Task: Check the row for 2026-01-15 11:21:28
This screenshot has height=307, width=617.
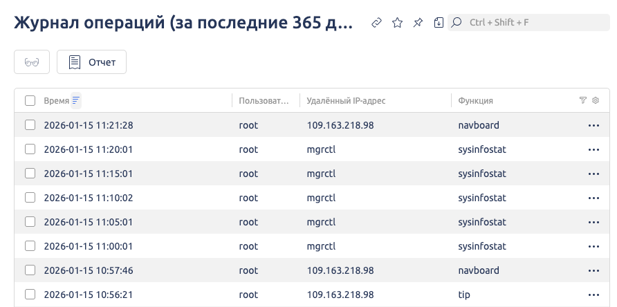Action: pyautogui.click(x=30, y=125)
